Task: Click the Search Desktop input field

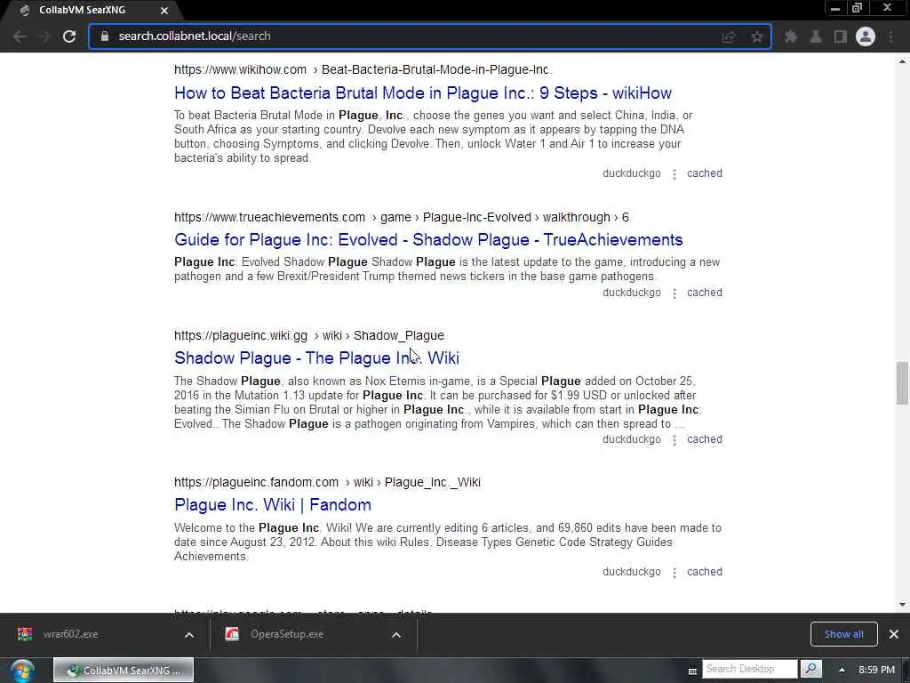Action: 750,669
